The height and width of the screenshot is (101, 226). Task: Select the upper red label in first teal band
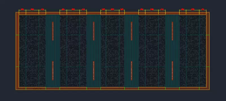pos(53,31)
